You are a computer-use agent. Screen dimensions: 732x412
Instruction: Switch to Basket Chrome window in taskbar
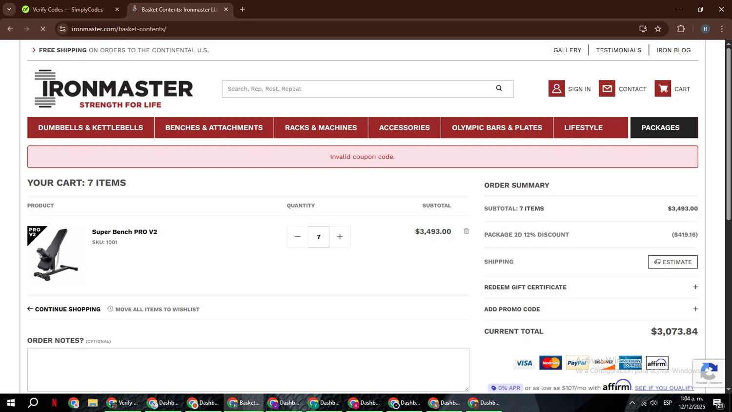[x=244, y=403]
